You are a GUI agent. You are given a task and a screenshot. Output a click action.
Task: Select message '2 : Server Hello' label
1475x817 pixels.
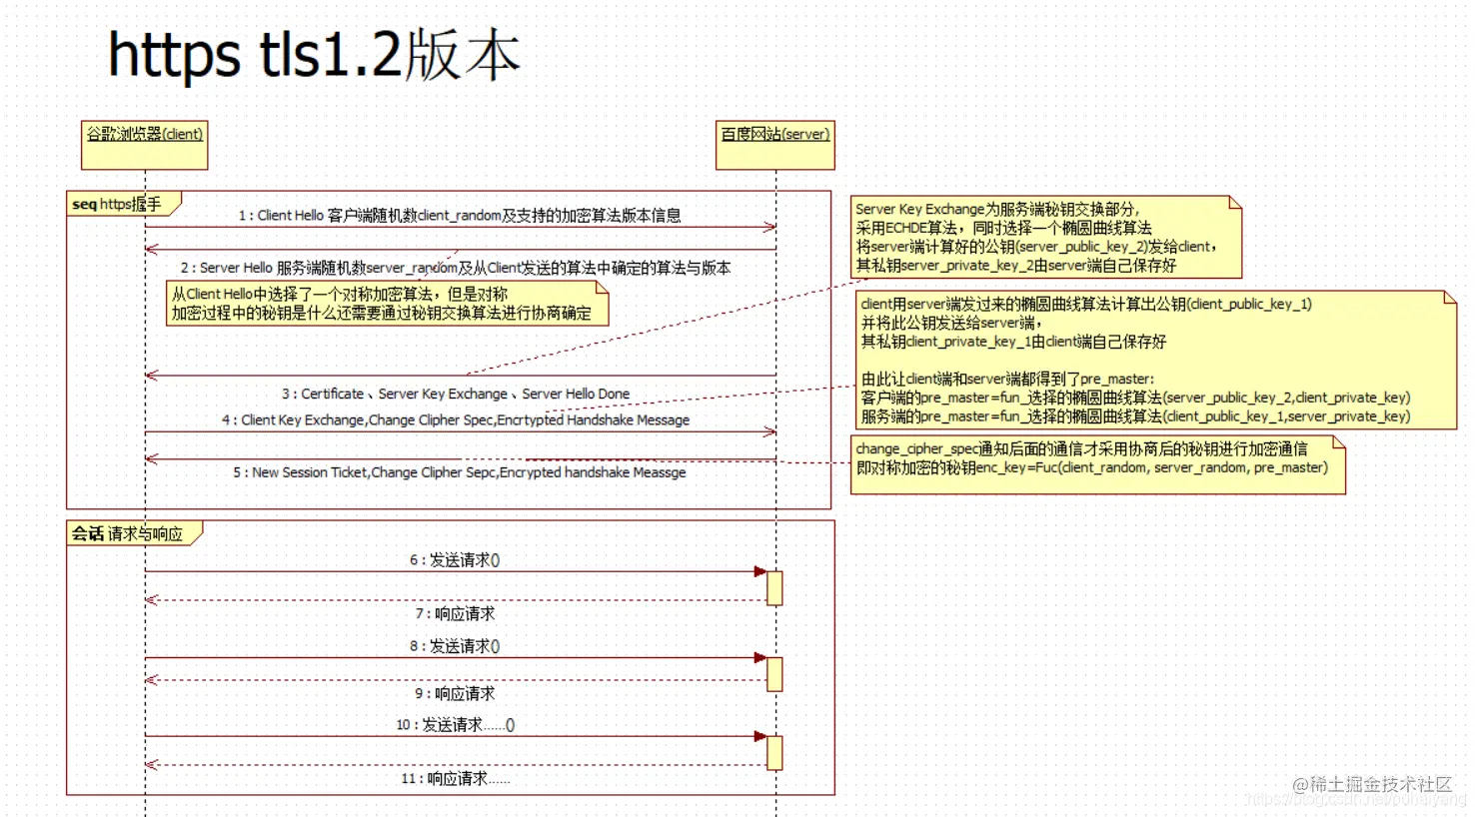456,268
